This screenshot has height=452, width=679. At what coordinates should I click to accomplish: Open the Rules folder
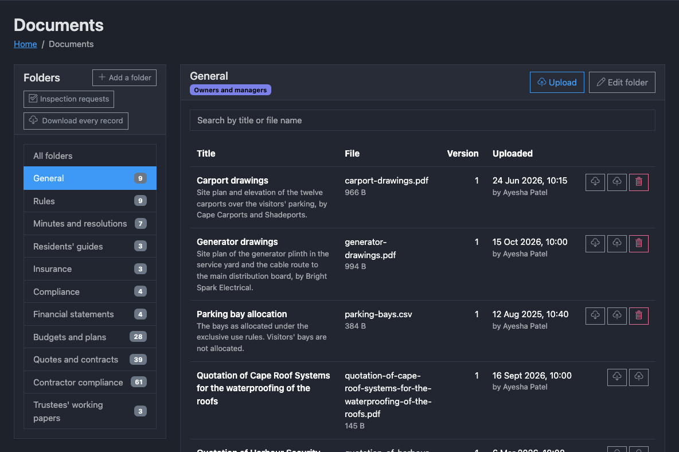[x=89, y=201]
